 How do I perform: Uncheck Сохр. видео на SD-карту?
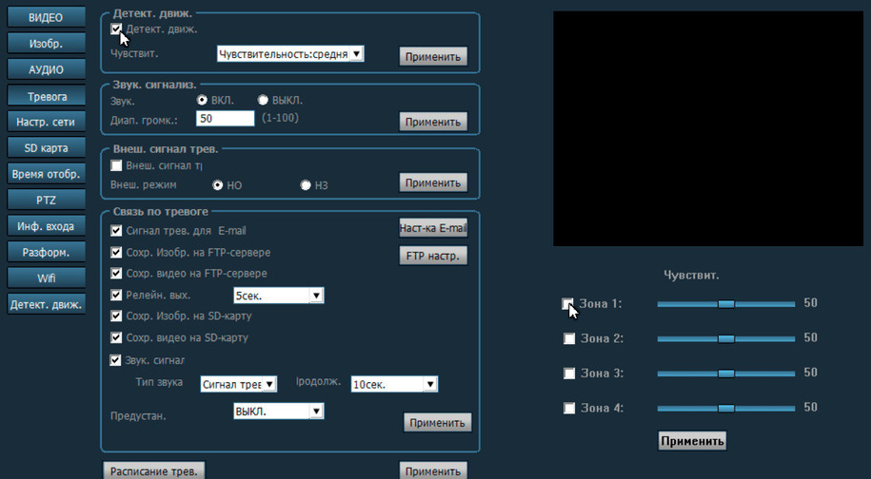(x=117, y=337)
